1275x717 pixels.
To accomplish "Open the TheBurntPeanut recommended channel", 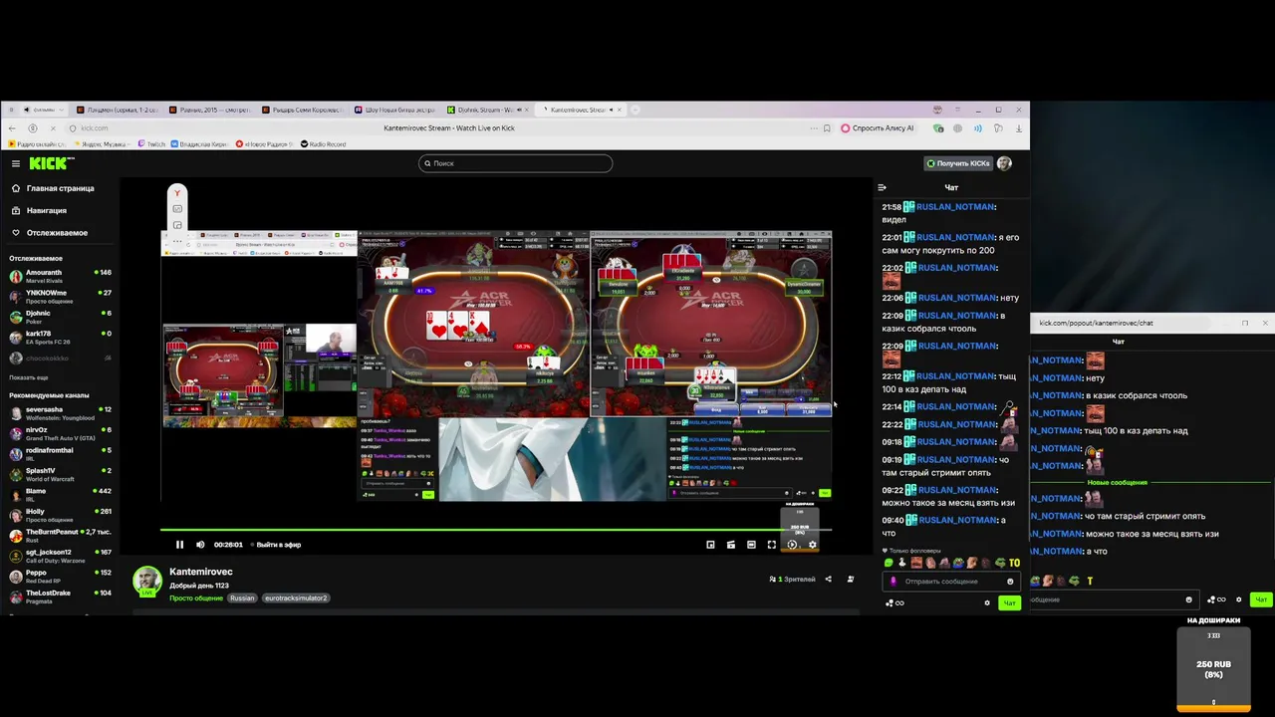I will pos(60,536).
